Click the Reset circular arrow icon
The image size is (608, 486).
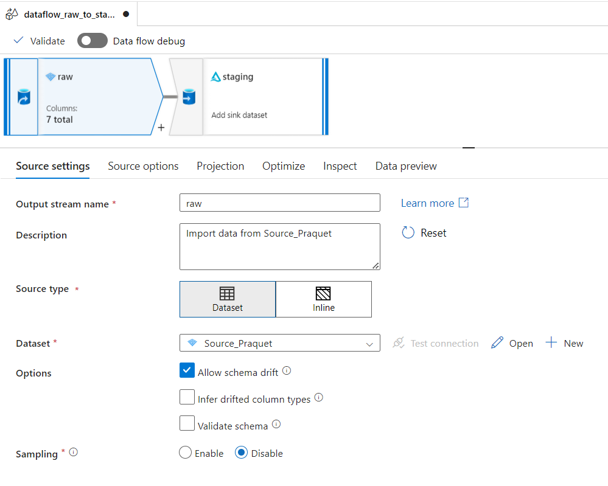tap(408, 233)
